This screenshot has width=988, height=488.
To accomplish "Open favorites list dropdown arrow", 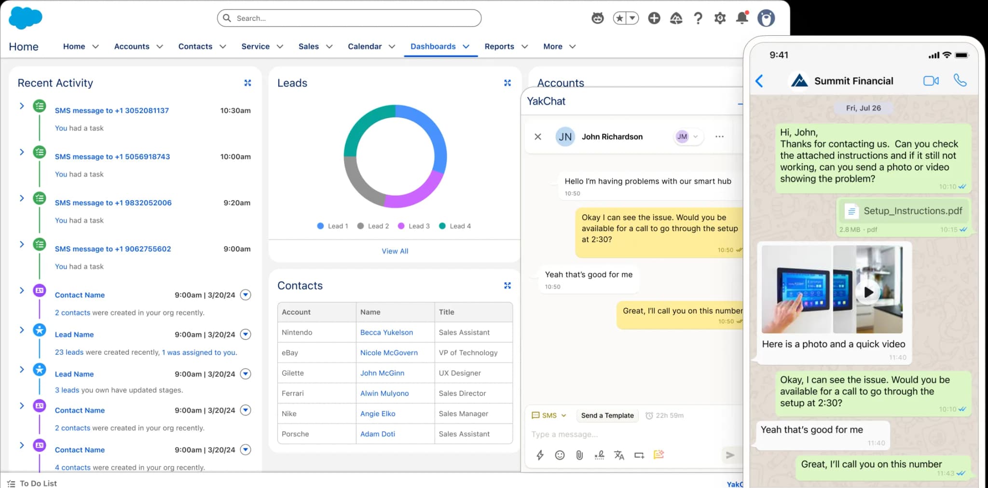I will coord(632,18).
